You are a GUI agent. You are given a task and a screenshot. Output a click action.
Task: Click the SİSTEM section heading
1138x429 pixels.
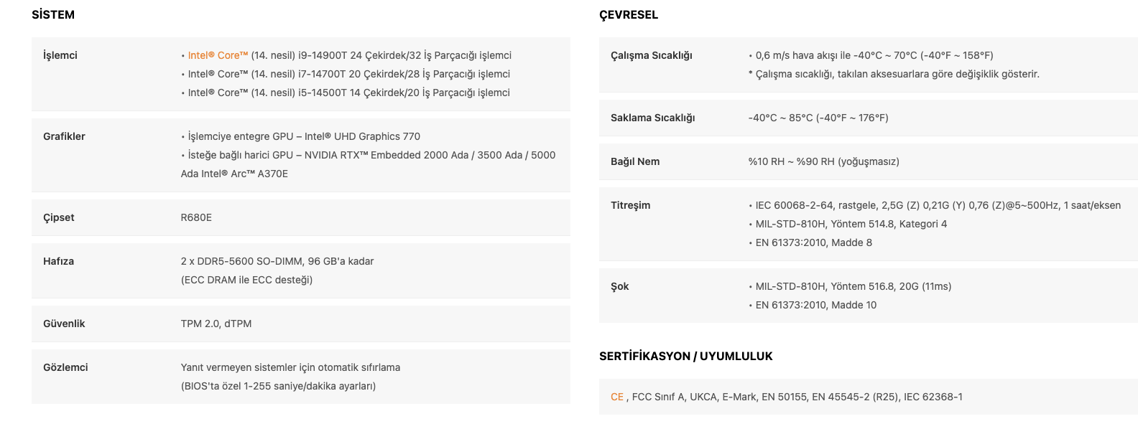click(53, 14)
